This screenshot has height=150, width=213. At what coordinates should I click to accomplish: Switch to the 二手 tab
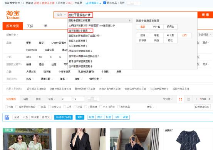pos(44,26)
